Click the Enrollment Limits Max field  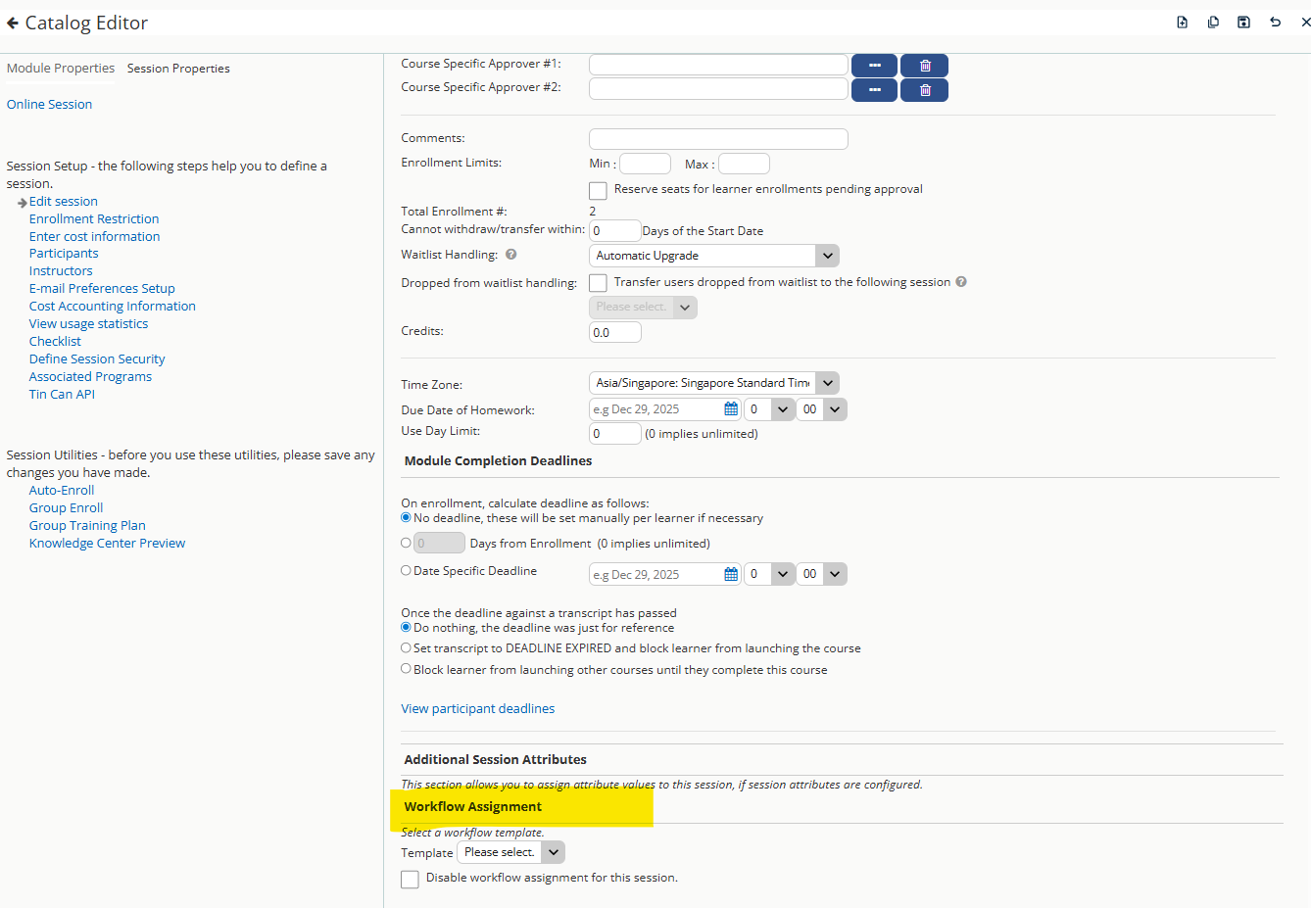point(744,164)
